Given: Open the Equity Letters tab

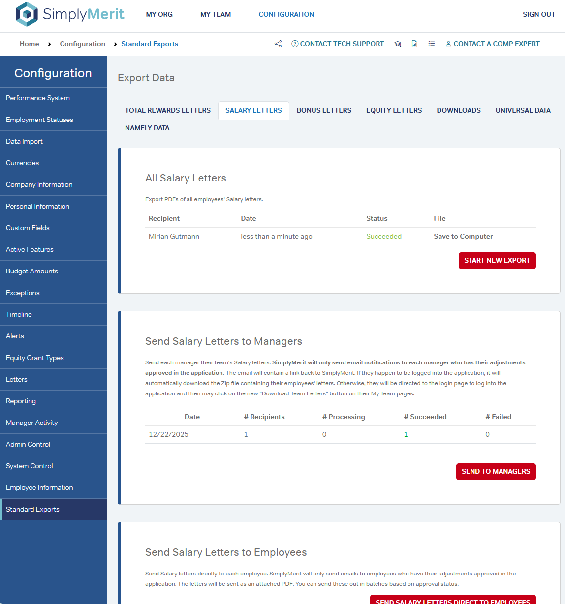Looking at the screenshot, I should click(x=394, y=110).
